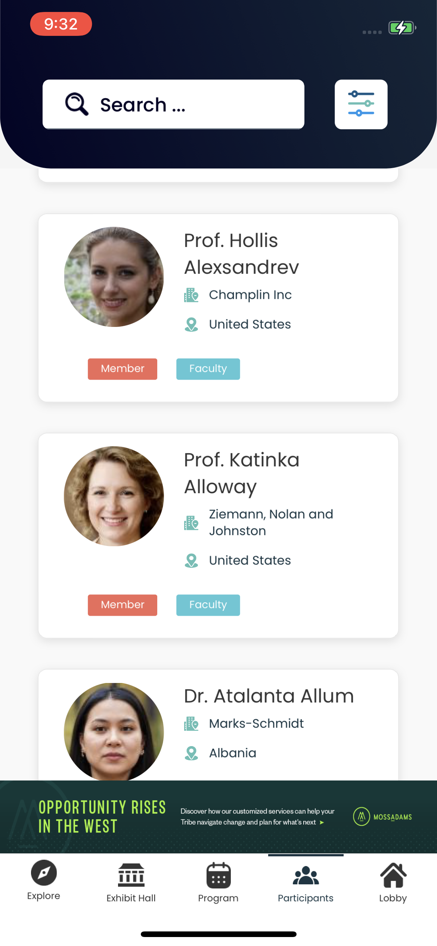This screenshot has width=437, height=946.
Task: View Dr. Atalanta Allum's profile name
Action: coord(269,696)
